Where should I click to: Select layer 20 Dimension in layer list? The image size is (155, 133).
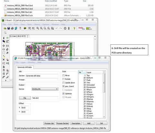pyautogui.click(x=91, y=87)
